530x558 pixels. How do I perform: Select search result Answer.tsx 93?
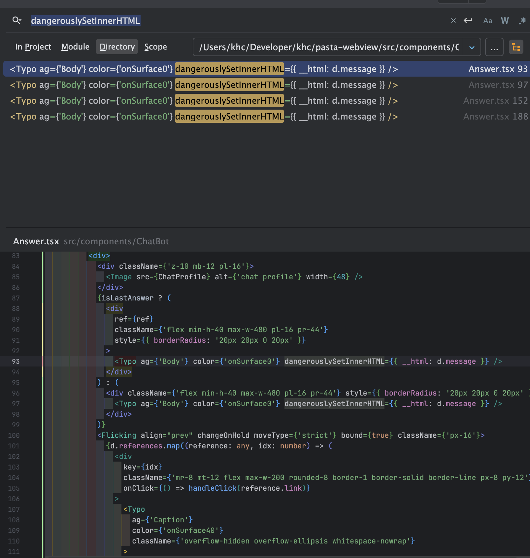pos(266,69)
